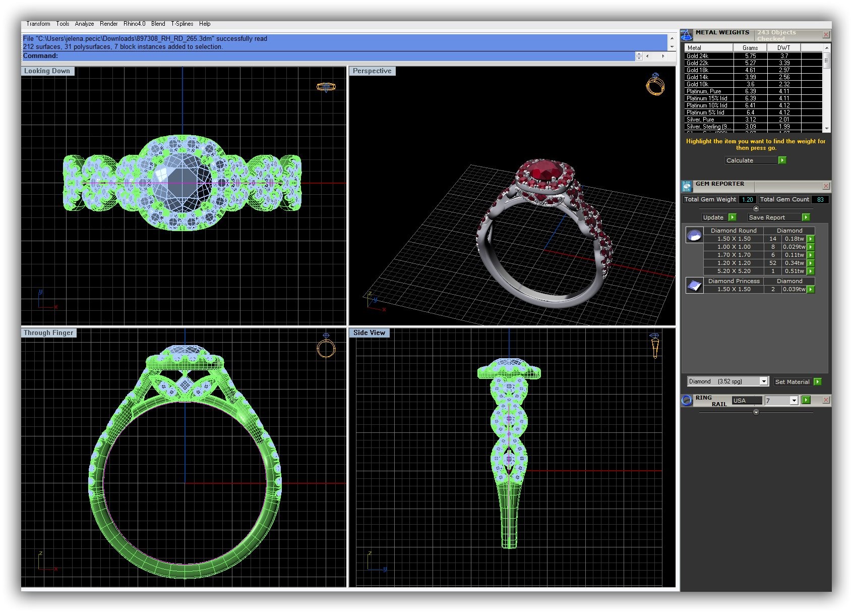The width and height of the screenshot is (853, 613).
Task: Open the Diamond (3.52 spg) material dropdown
Action: [x=764, y=381]
